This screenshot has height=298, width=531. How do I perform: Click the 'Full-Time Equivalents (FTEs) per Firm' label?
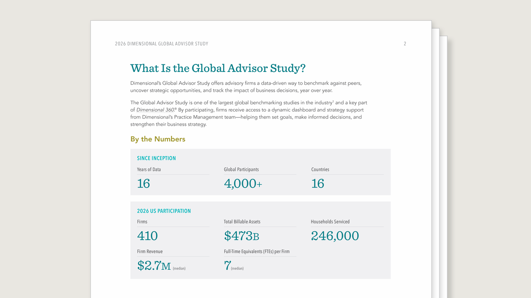coord(257,252)
